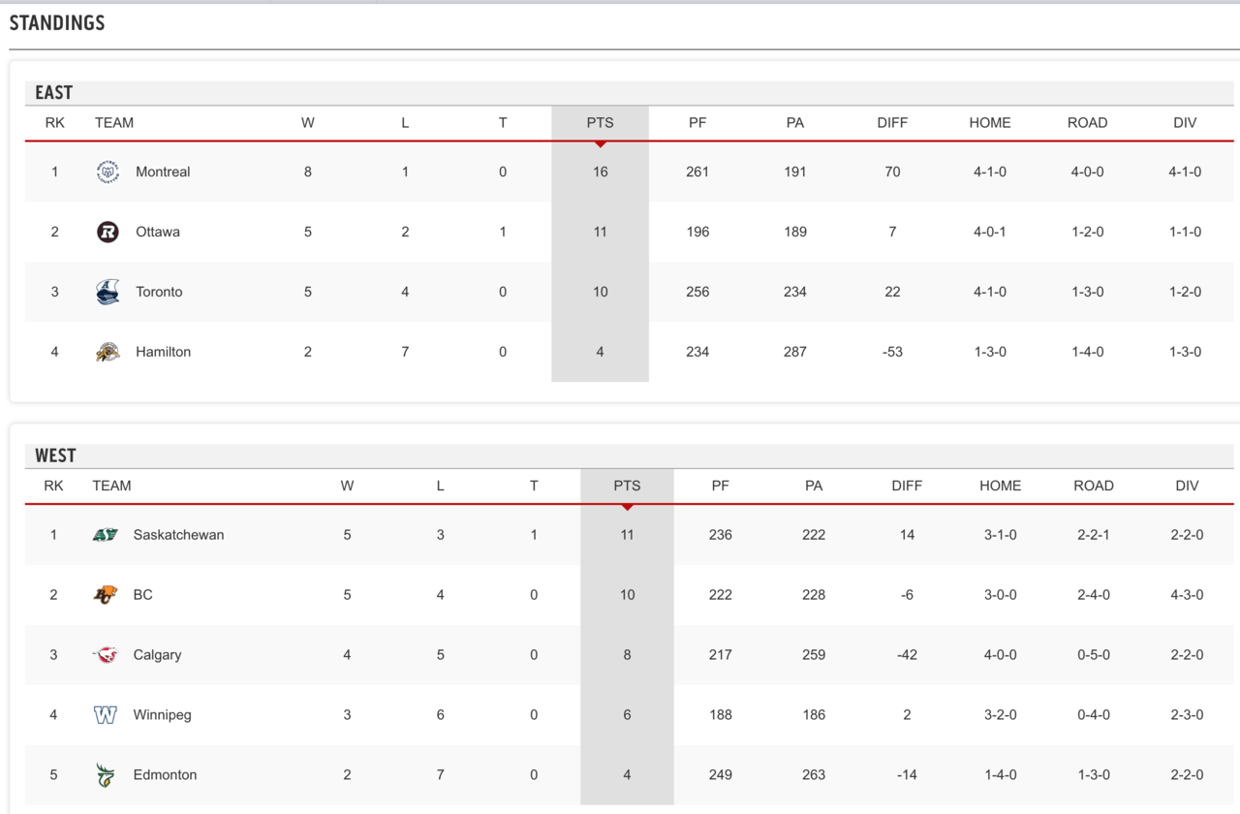The image size is (1240, 814).
Task: Sort East table by W column header
Action: pos(308,123)
